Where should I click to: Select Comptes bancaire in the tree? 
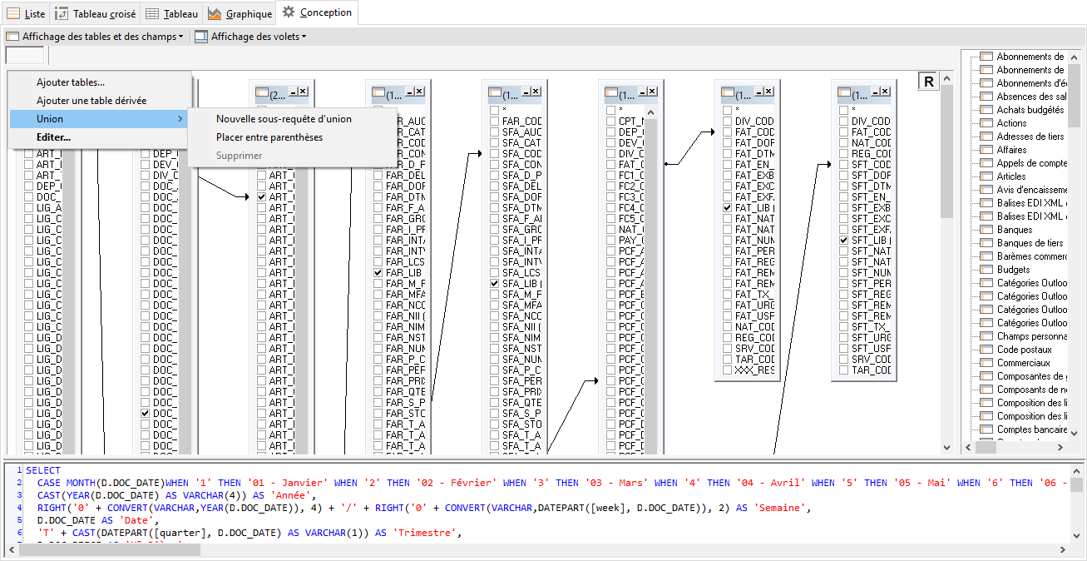tap(1032, 429)
